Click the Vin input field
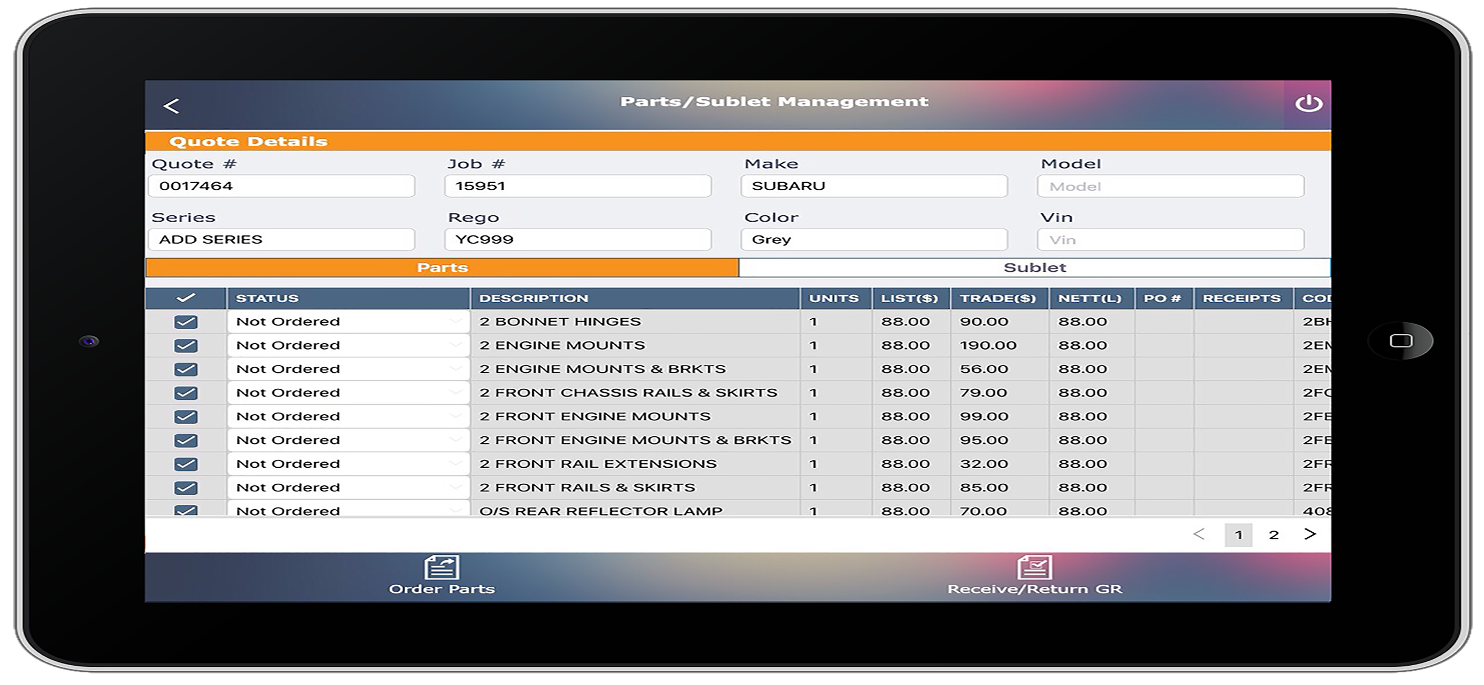 (x=1170, y=240)
